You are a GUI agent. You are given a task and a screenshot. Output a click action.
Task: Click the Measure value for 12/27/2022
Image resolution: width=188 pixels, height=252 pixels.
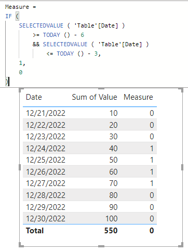click(152, 183)
